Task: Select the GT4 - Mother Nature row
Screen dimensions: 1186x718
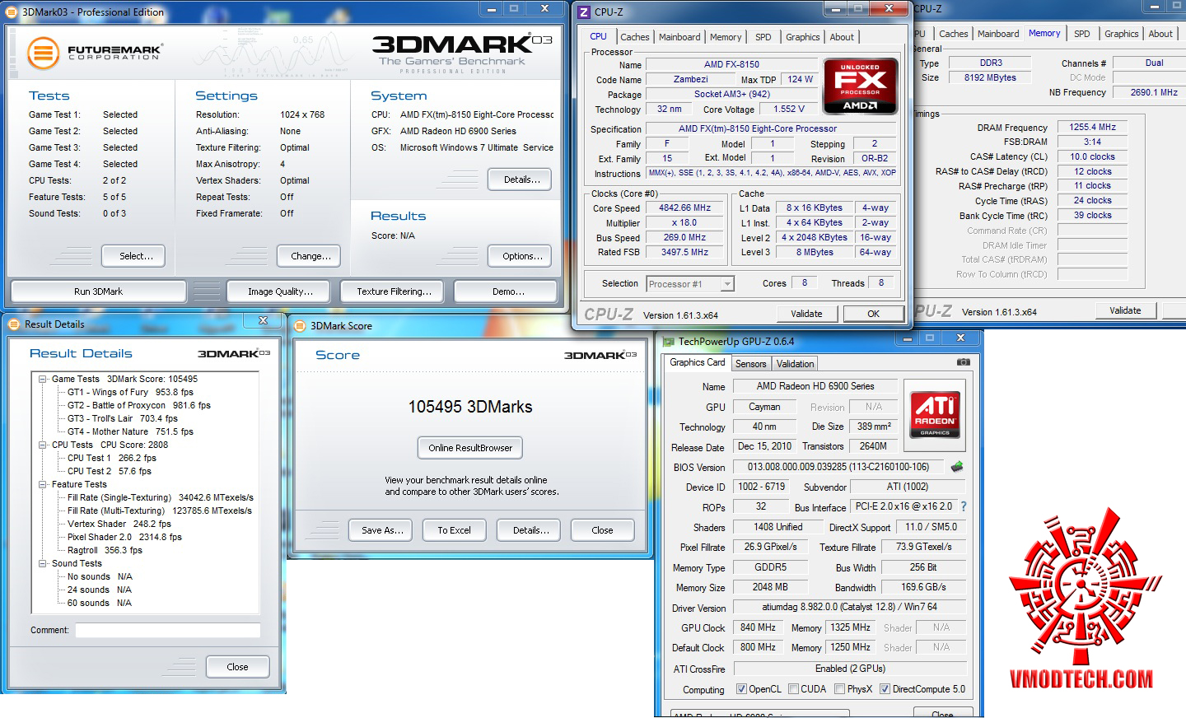Action: [130, 431]
